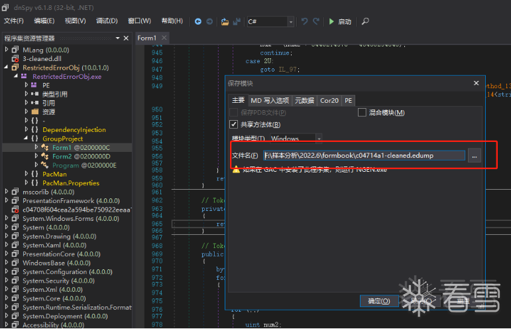This screenshot has height=329, width=511.
Task: Switch to the MD 写入选项 tab
Action: point(270,100)
